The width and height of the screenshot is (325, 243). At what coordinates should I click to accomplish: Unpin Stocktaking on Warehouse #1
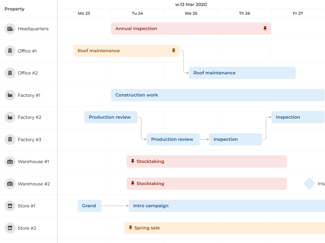[x=133, y=161]
